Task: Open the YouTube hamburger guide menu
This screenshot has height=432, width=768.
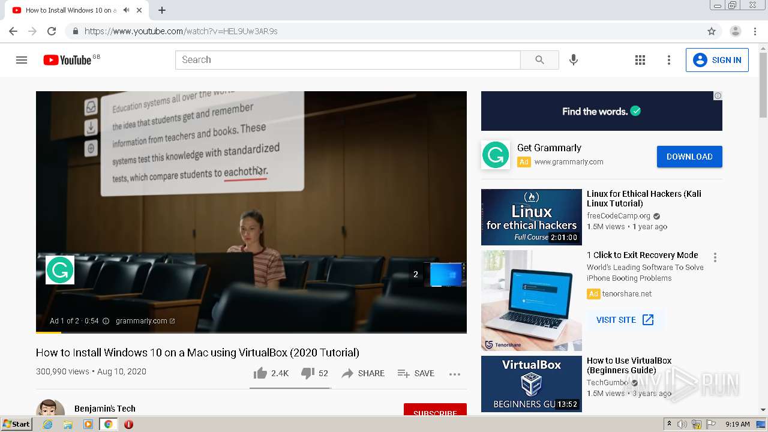Action: coord(22,60)
